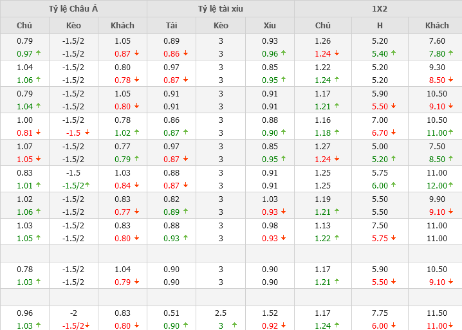Screen dimensions: 462x330
Task: Click the 2.5 handicap value
Action: tap(221, 313)
